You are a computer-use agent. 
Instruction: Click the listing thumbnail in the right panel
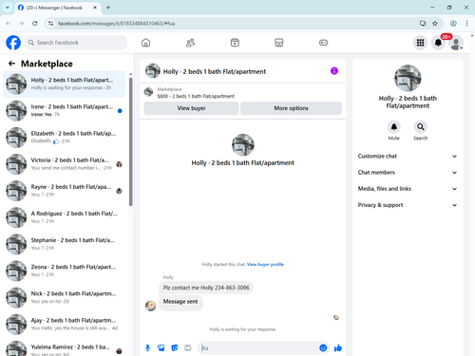[x=408, y=78]
